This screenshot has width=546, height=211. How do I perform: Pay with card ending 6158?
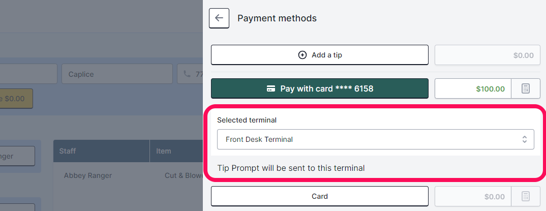(x=320, y=88)
